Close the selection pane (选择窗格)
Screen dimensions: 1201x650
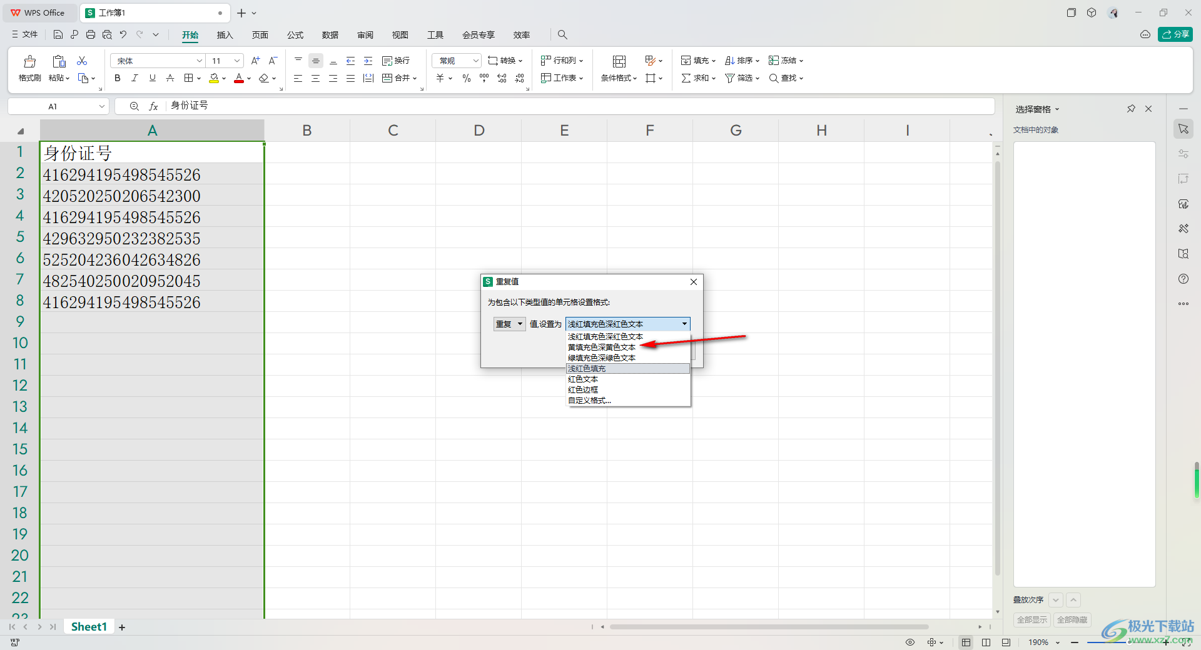tap(1148, 109)
